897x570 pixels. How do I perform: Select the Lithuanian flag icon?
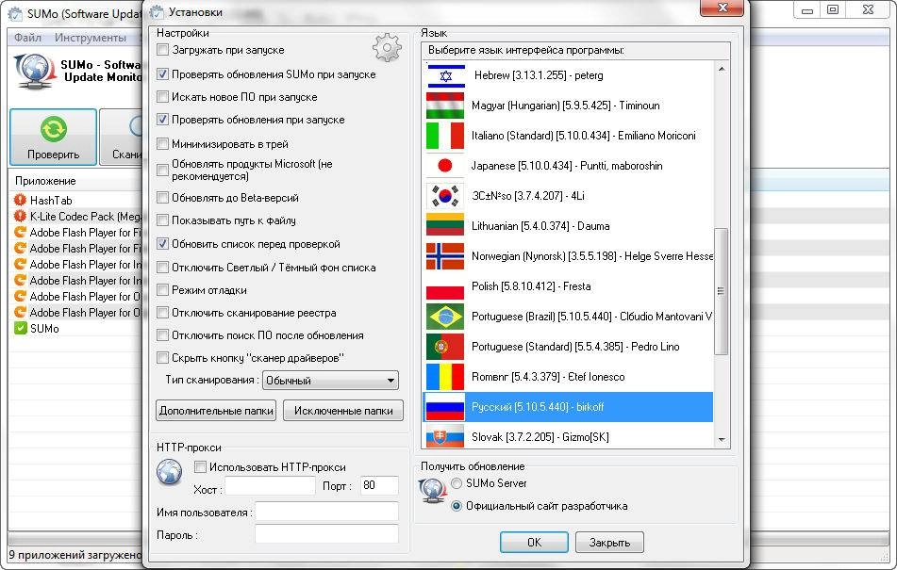coord(445,225)
